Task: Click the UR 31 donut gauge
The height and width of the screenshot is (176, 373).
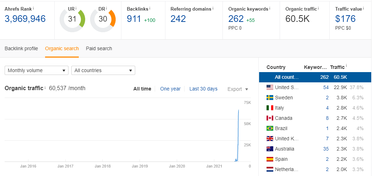Action: point(72,19)
